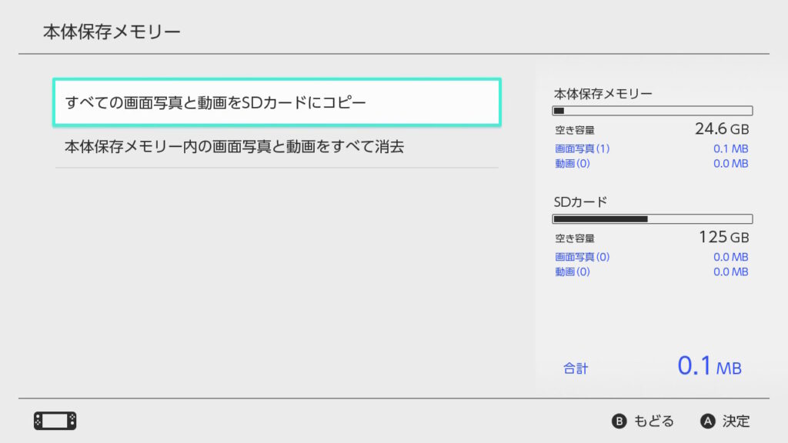Click the A 決定 confirm button
This screenshot has height=443, width=788.
point(725,421)
